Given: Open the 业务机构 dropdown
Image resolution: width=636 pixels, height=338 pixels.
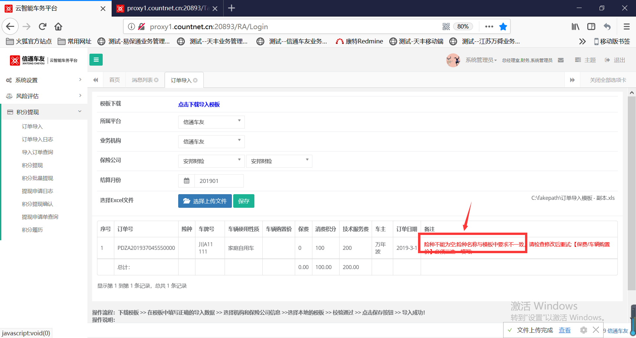Looking at the screenshot, I should (x=211, y=141).
